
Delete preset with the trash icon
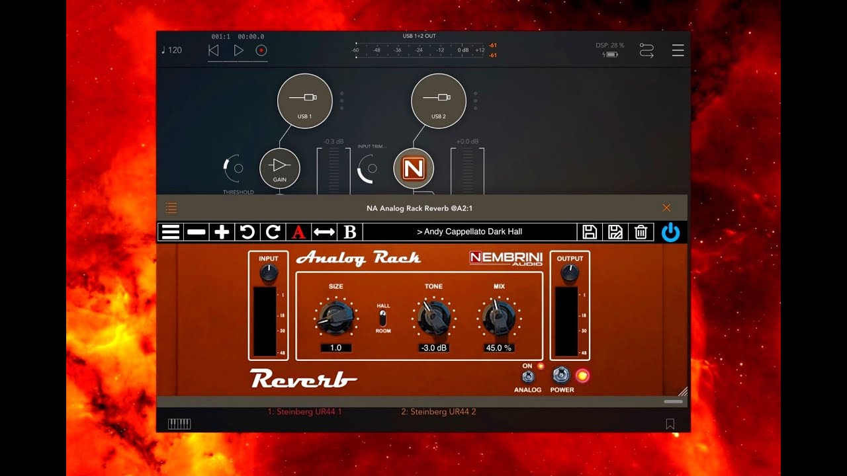click(x=641, y=232)
